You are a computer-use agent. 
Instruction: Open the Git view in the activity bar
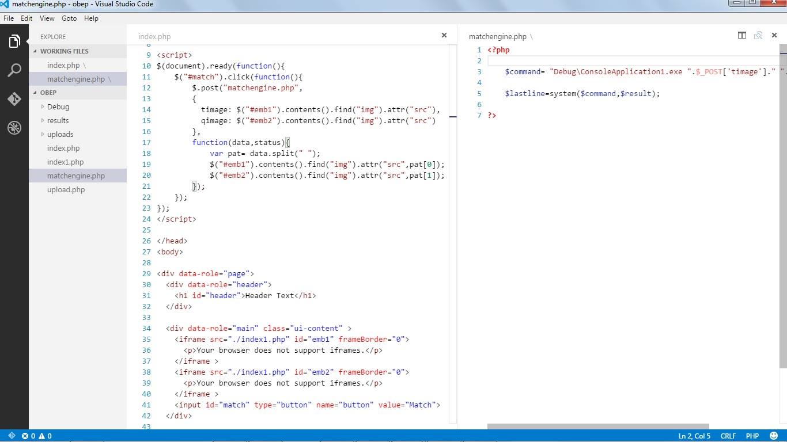click(14, 99)
